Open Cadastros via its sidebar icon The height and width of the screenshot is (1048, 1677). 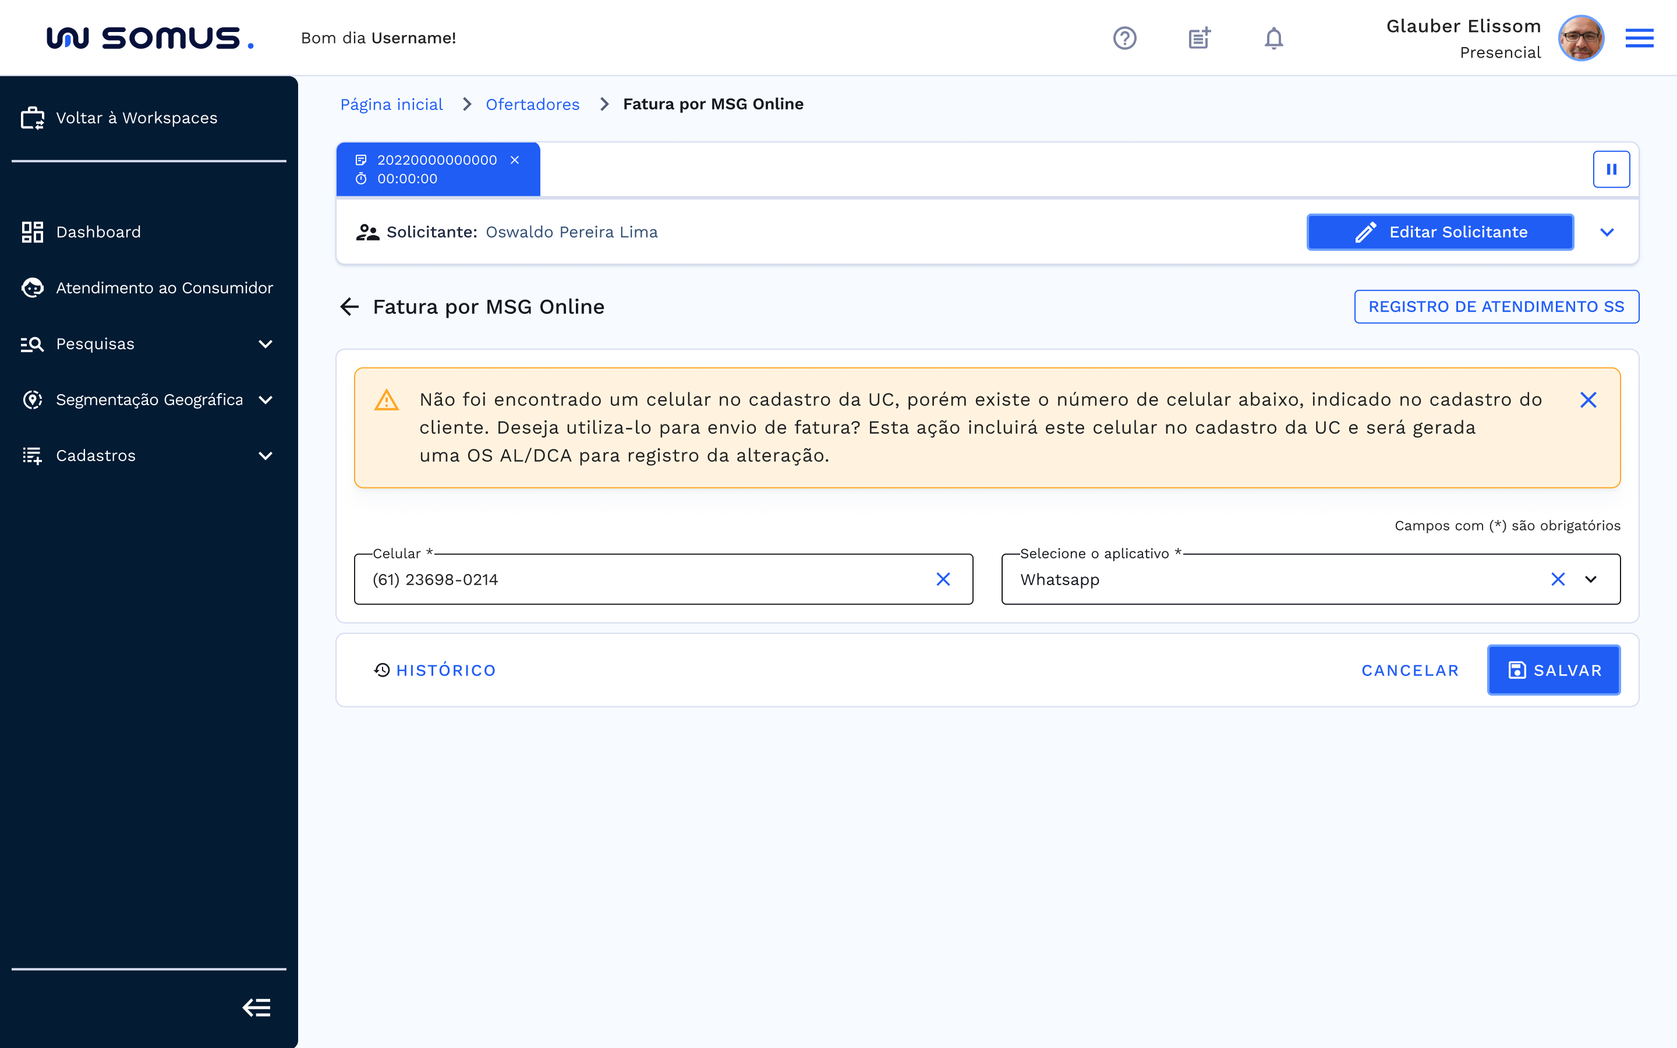click(x=32, y=455)
